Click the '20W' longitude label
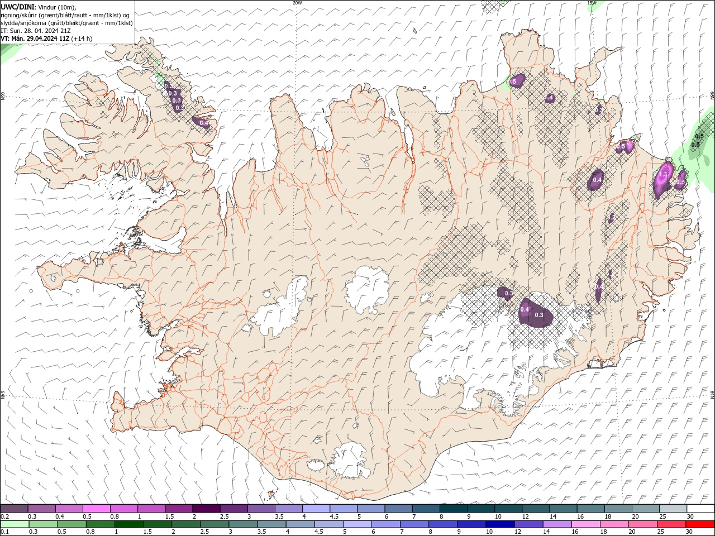 (x=297, y=3)
